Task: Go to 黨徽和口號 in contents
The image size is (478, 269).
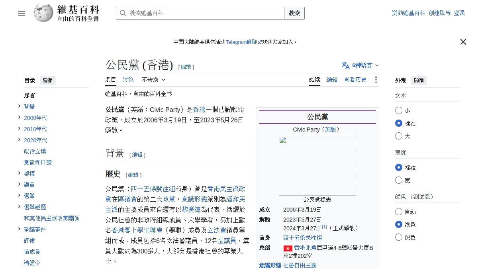Action: pos(38,162)
